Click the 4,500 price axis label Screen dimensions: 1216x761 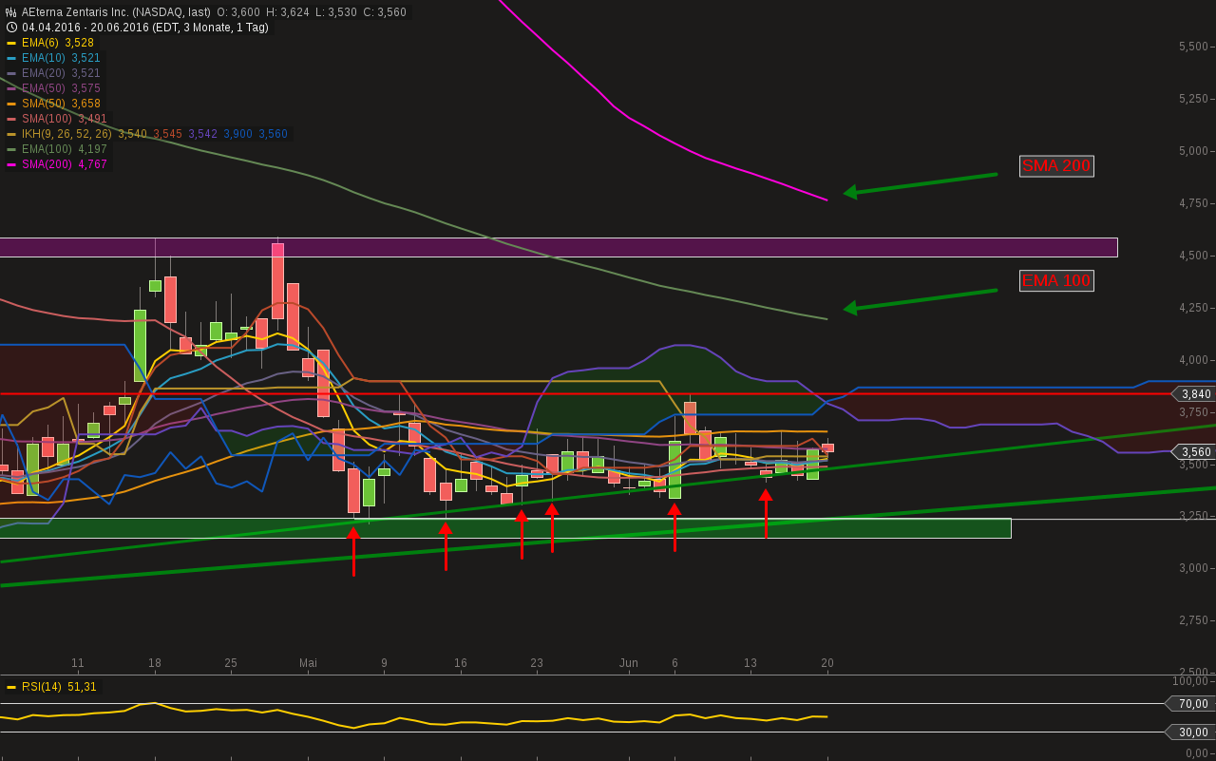pos(1193,256)
